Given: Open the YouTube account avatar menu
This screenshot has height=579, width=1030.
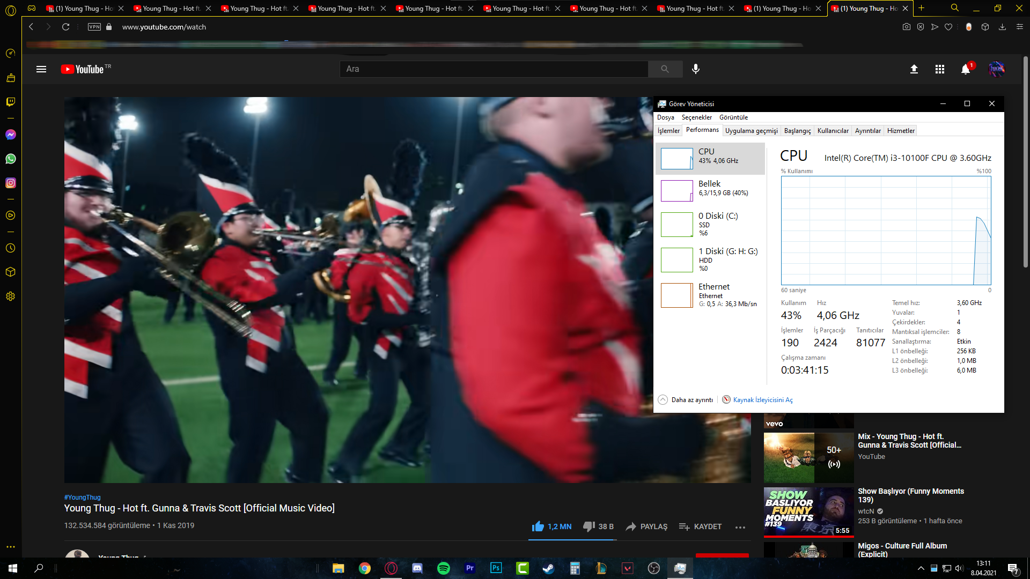Looking at the screenshot, I should [997, 69].
